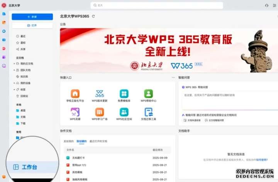Open the file named 油画风格模板
Screen dimensions: 278x182
click(117, 179)
